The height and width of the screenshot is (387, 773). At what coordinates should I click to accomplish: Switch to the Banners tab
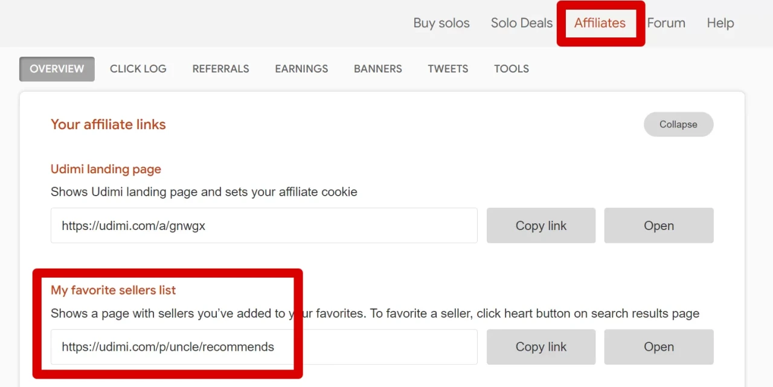(x=378, y=69)
